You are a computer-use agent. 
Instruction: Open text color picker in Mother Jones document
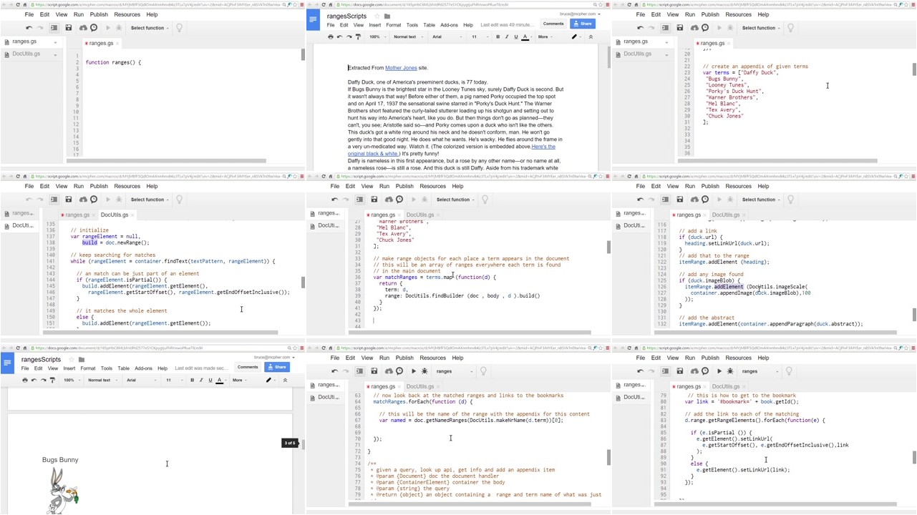tap(525, 36)
